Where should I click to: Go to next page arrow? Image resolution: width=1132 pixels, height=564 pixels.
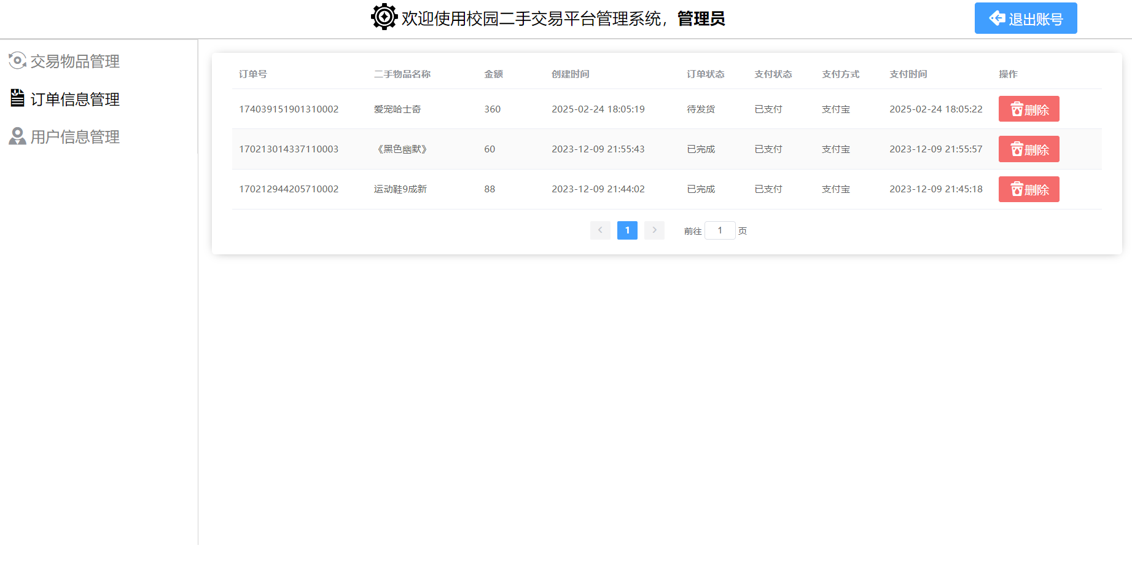pyautogui.click(x=654, y=230)
